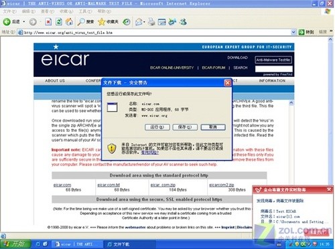
Task: Click the inner page scrollbar up arrow
Action: coord(291,103)
